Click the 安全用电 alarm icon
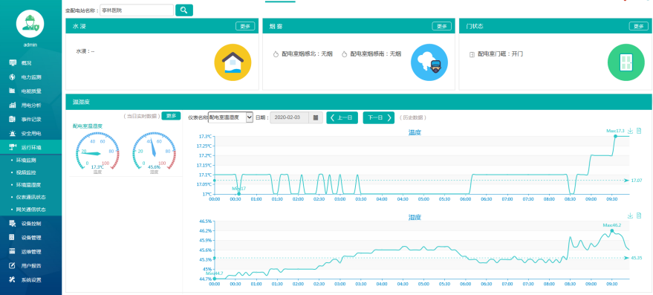 click(x=13, y=133)
